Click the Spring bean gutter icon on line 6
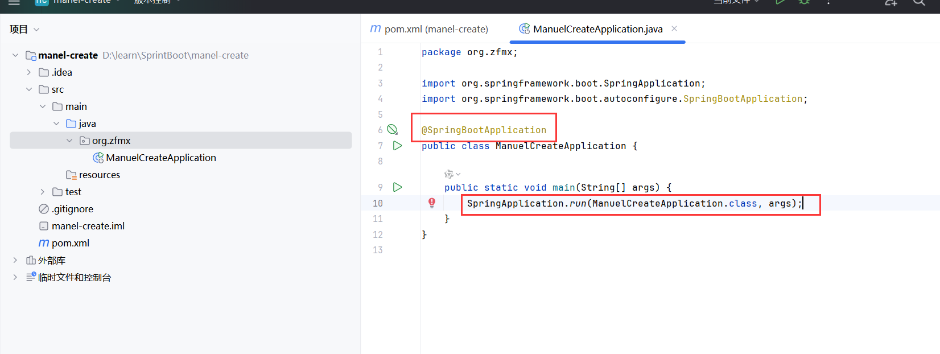The image size is (940, 354). tap(393, 130)
